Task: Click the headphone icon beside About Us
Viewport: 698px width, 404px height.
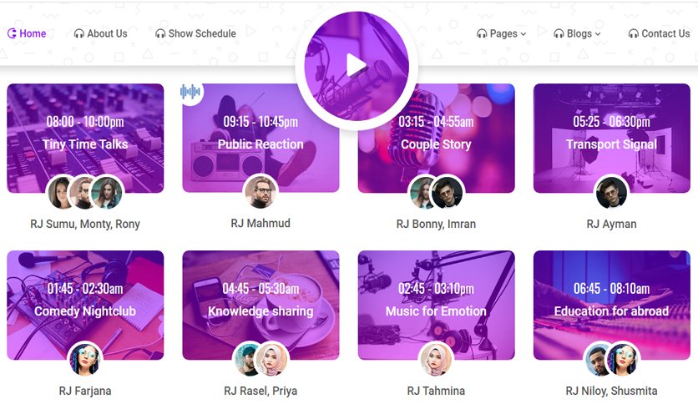Action: pos(78,34)
